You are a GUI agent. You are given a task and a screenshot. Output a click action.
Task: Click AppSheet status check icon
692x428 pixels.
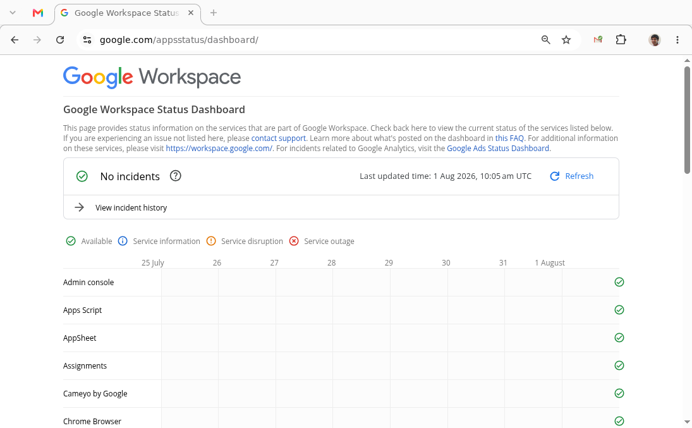619,338
